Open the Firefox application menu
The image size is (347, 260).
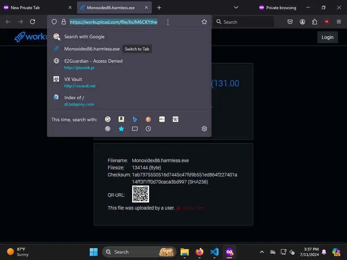coord(339,22)
